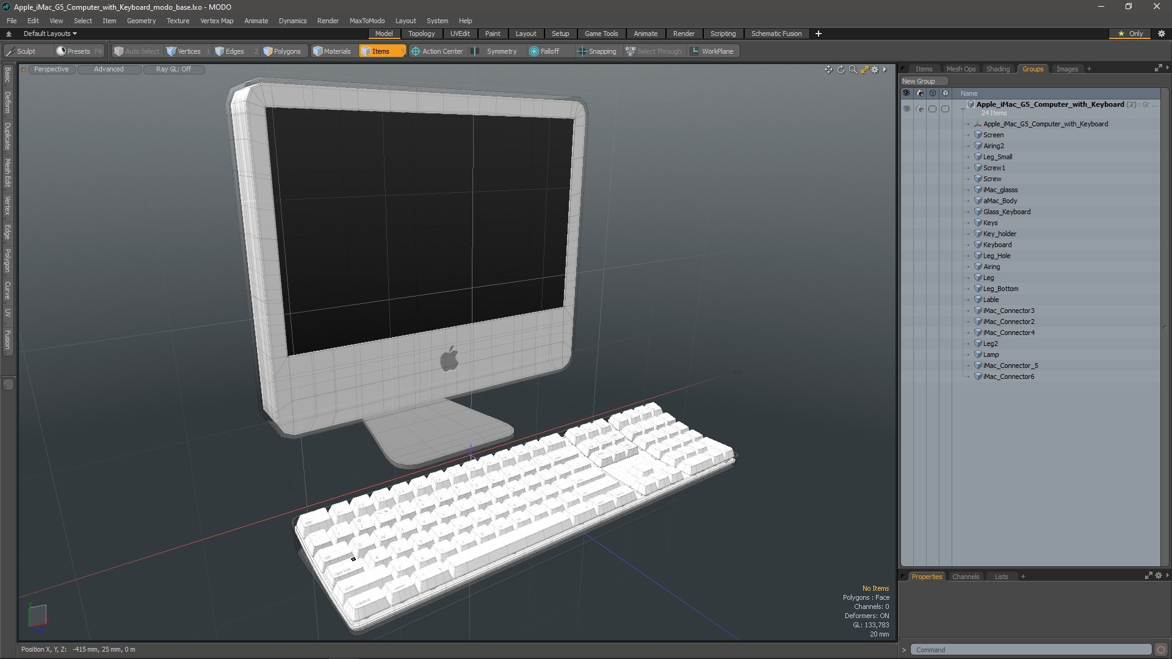Screen dimensions: 1172x659
Task: Click the viewport rotate icon
Action: point(841,70)
